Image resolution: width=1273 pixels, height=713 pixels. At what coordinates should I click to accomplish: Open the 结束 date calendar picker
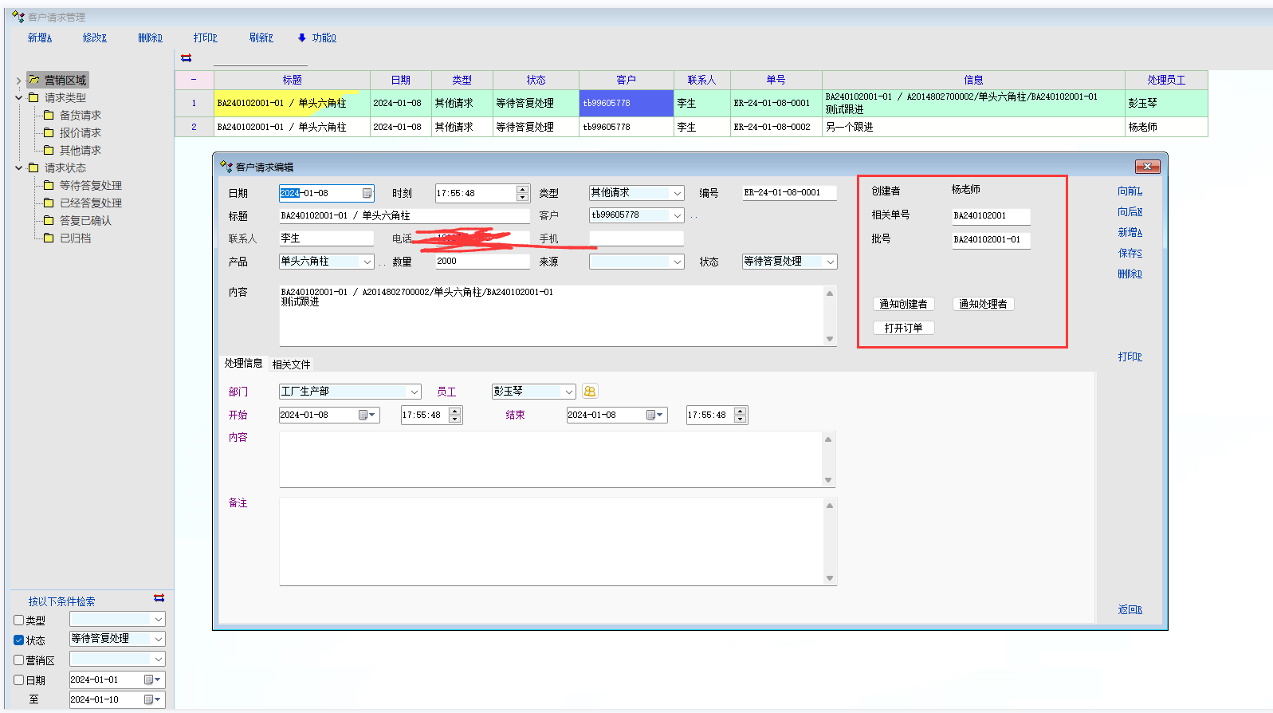[x=654, y=415]
